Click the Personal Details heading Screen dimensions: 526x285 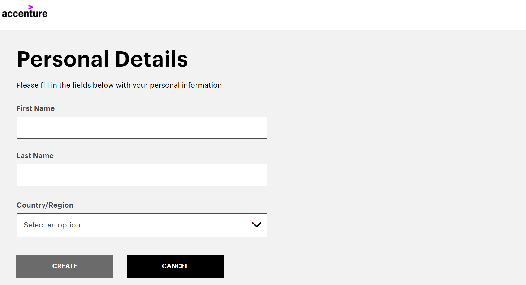click(x=102, y=59)
